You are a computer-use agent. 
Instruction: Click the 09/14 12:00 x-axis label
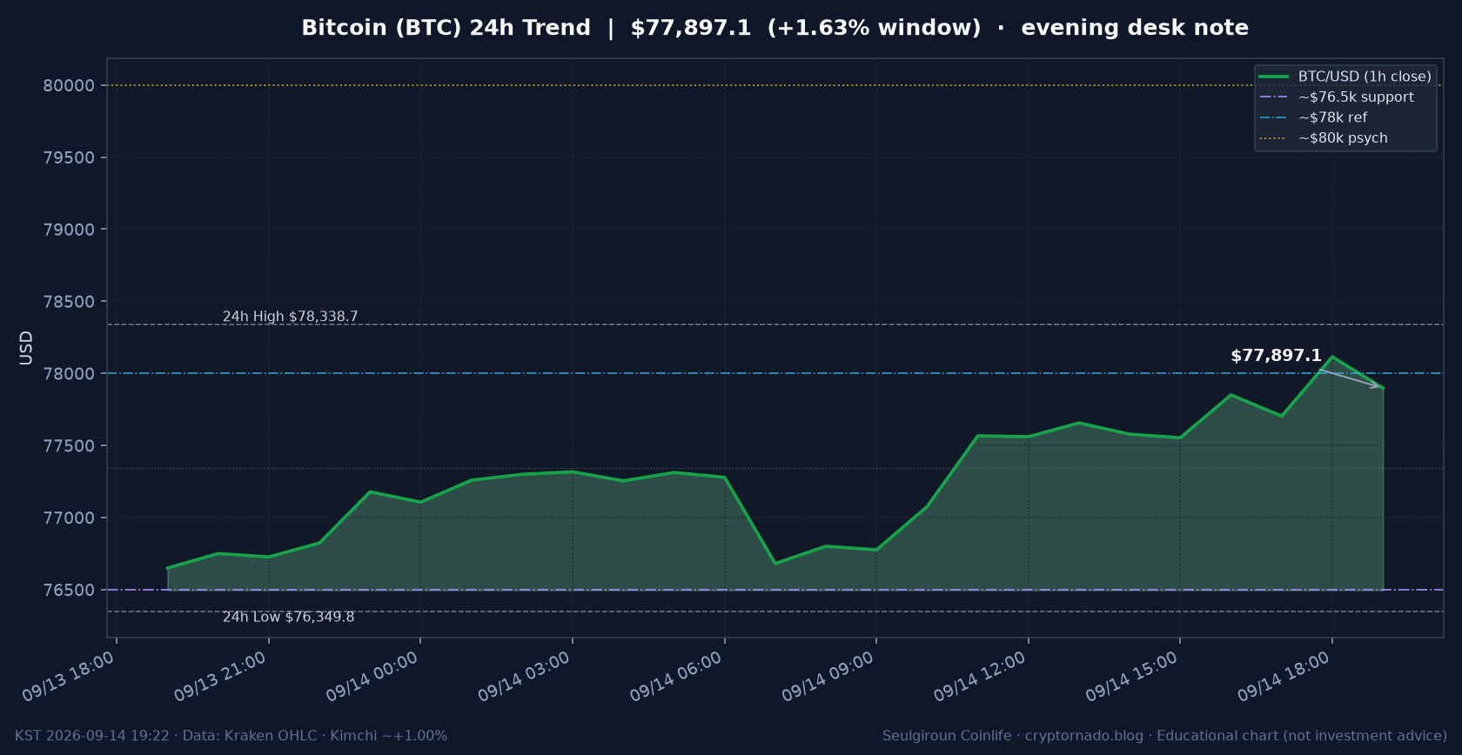point(980,677)
